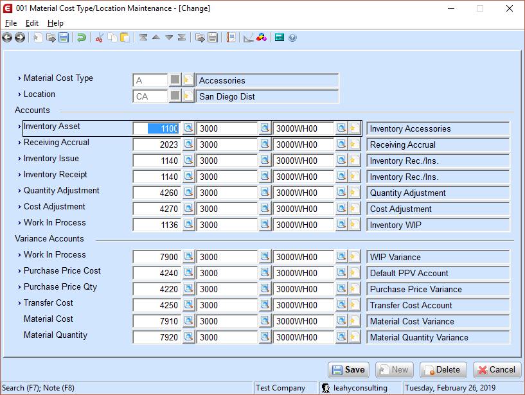Screen dimensions: 525x395
Task: Click the Inventory Asset account field 1100
Action: coord(157,128)
